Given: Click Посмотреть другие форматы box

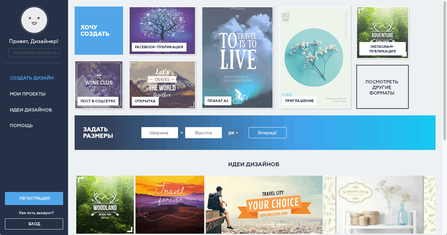Looking at the screenshot, I should 383,87.
